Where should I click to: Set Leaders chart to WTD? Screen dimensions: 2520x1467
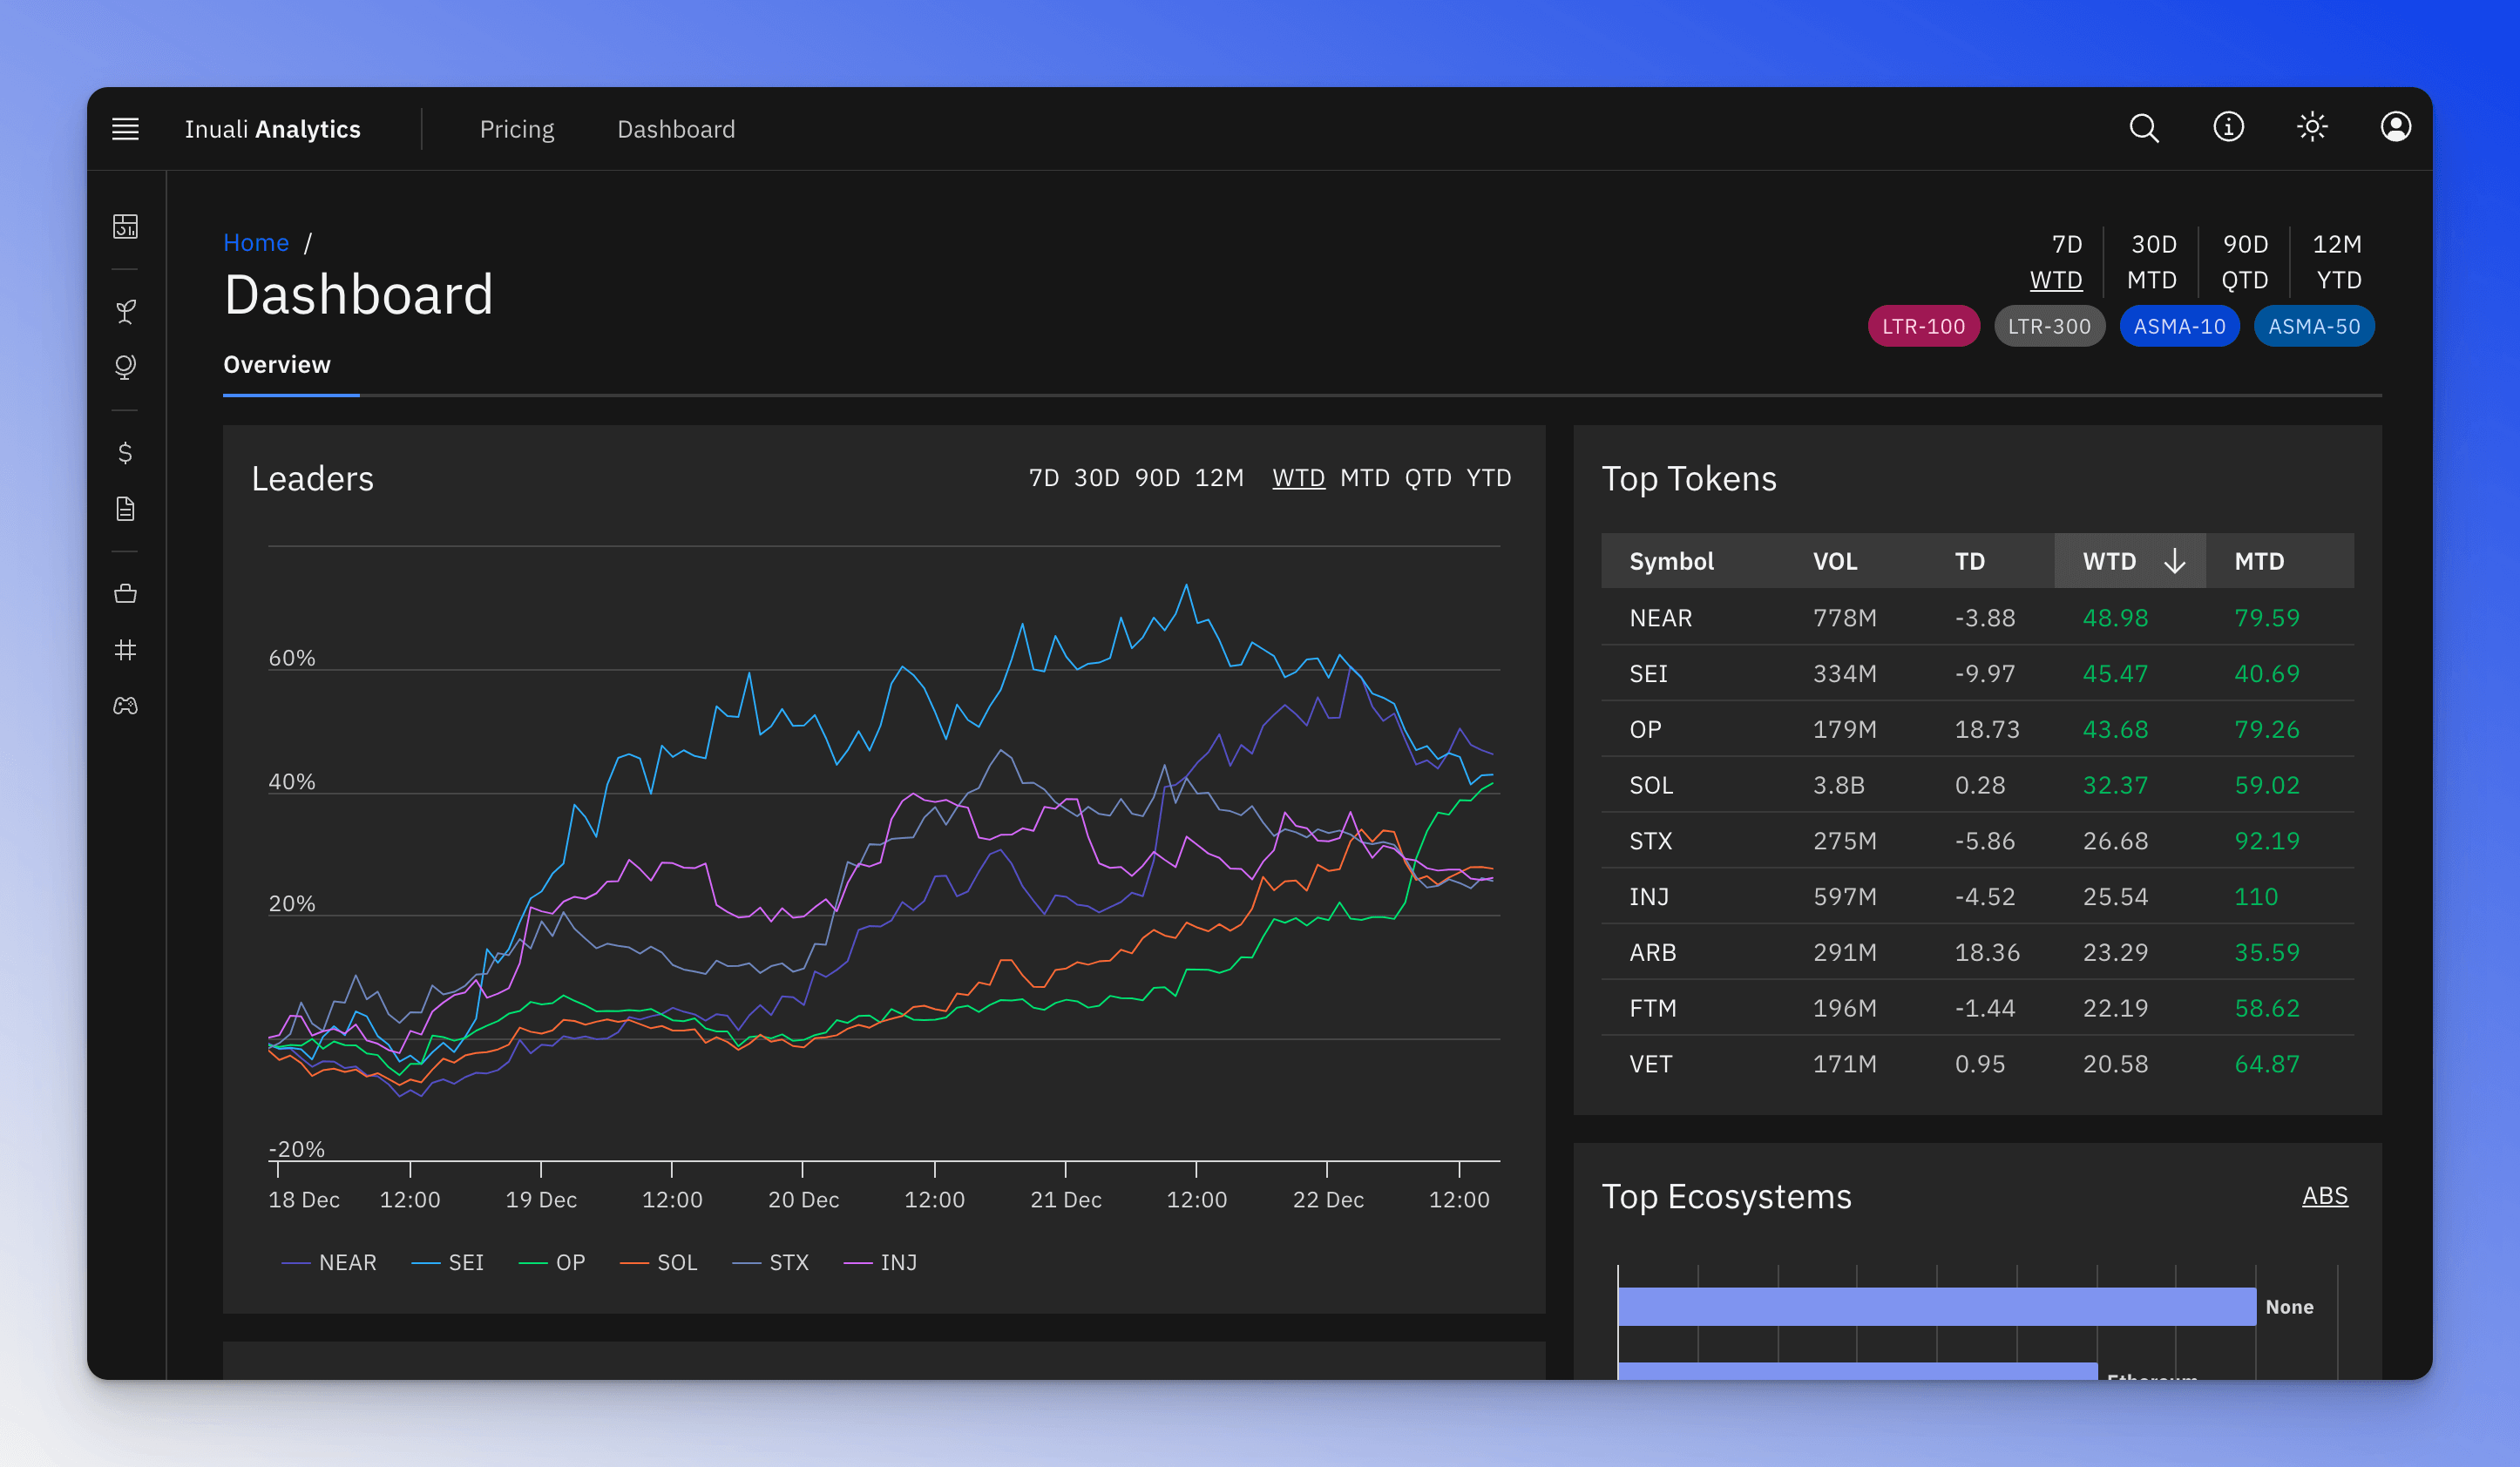coord(1298,478)
